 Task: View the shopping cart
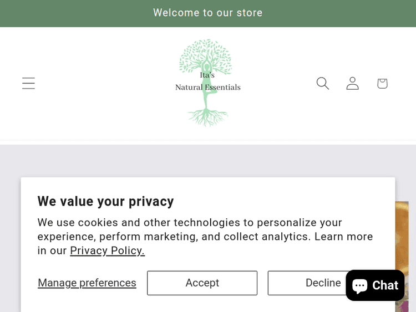[x=382, y=83]
